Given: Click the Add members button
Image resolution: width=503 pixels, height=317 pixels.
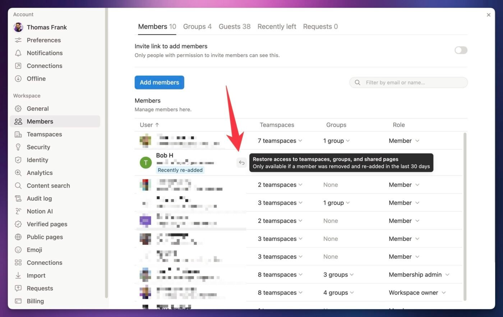Looking at the screenshot, I should point(159,82).
